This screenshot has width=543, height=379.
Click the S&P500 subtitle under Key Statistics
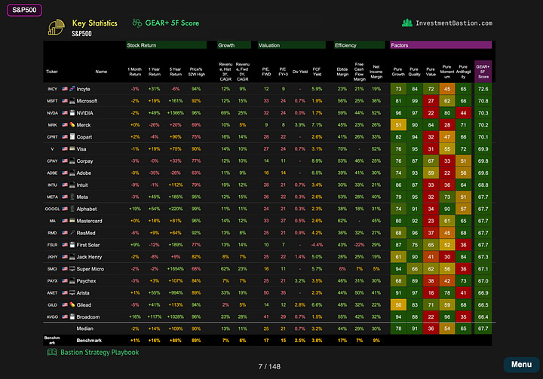coord(81,34)
